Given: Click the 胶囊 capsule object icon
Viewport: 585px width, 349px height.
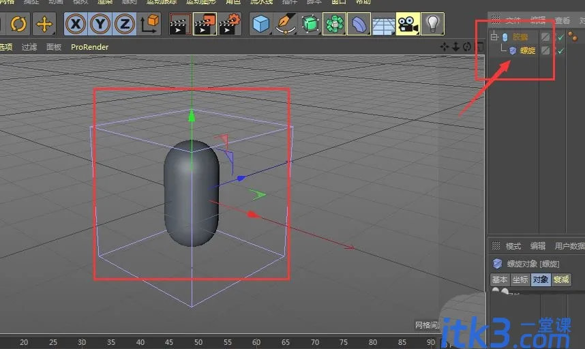Looking at the screenshot, I should (505, 37).
